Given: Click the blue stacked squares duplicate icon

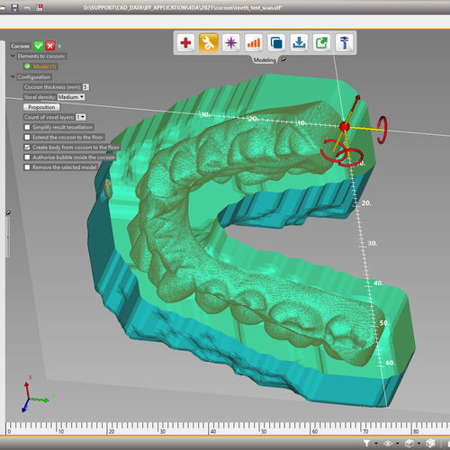Looking at the screenshot, I should click(276, 42).
